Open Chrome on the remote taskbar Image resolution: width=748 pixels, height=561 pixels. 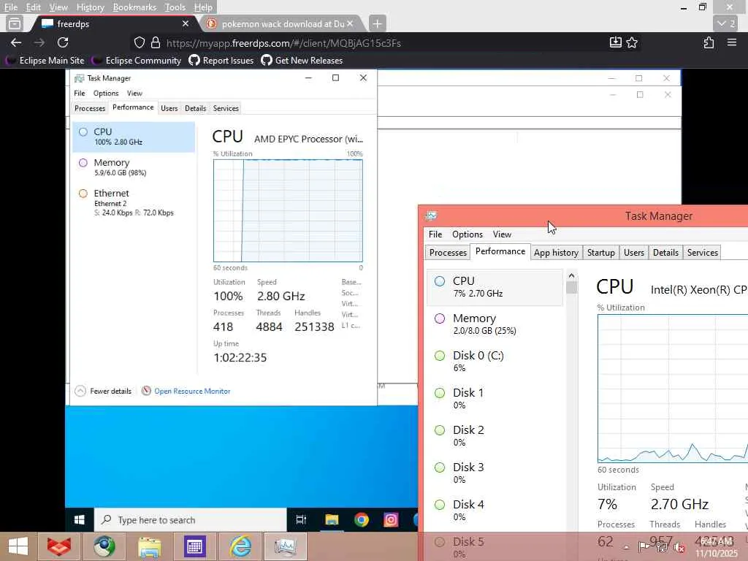(362, 519)
